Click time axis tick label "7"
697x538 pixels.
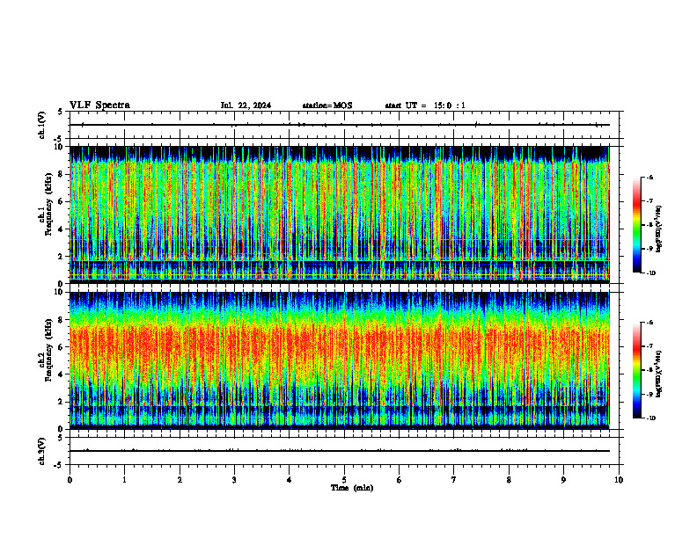point(454,480)
